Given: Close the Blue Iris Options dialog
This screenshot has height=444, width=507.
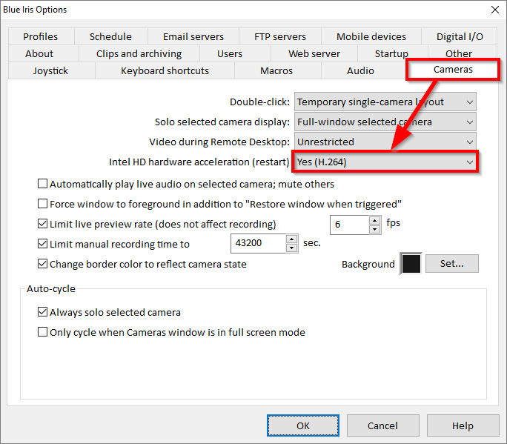Looking at the screenshot, I should point(494,10).
